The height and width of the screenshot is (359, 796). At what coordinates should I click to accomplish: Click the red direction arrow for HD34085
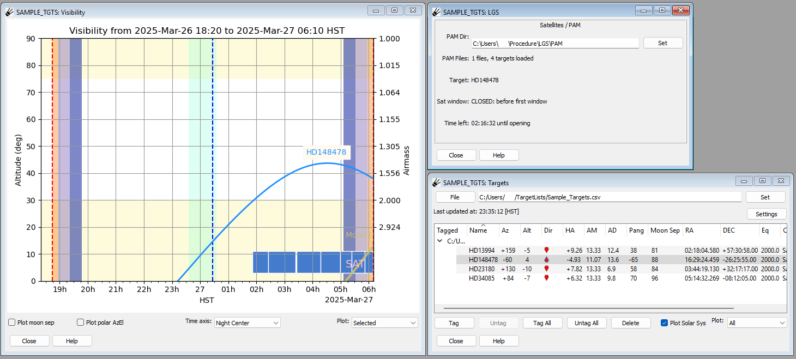pyautogui.click(x=546, y=278)
